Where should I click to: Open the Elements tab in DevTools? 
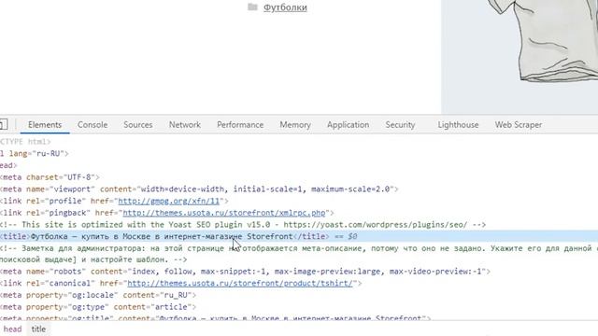pos(45,125)
